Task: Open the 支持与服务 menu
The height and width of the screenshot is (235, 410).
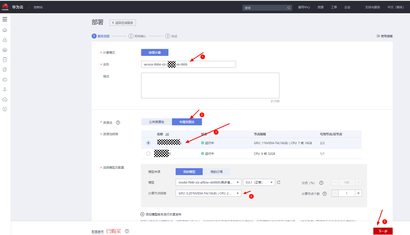Action: coord(373,7)
